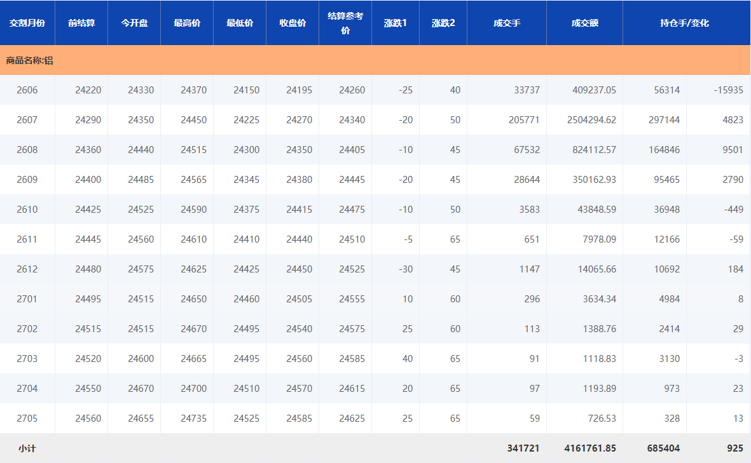The height and width of the screenshot is (463, 751).
Task: Select delivery month 2701 cell
Action: (27, 299)
